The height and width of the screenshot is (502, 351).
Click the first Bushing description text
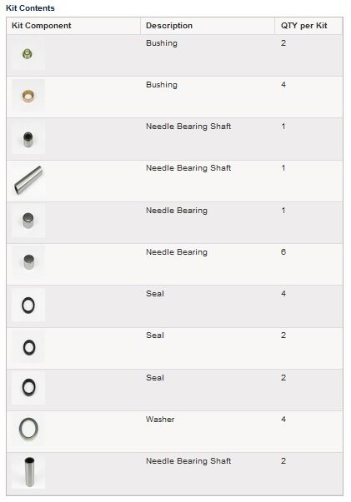162,43
